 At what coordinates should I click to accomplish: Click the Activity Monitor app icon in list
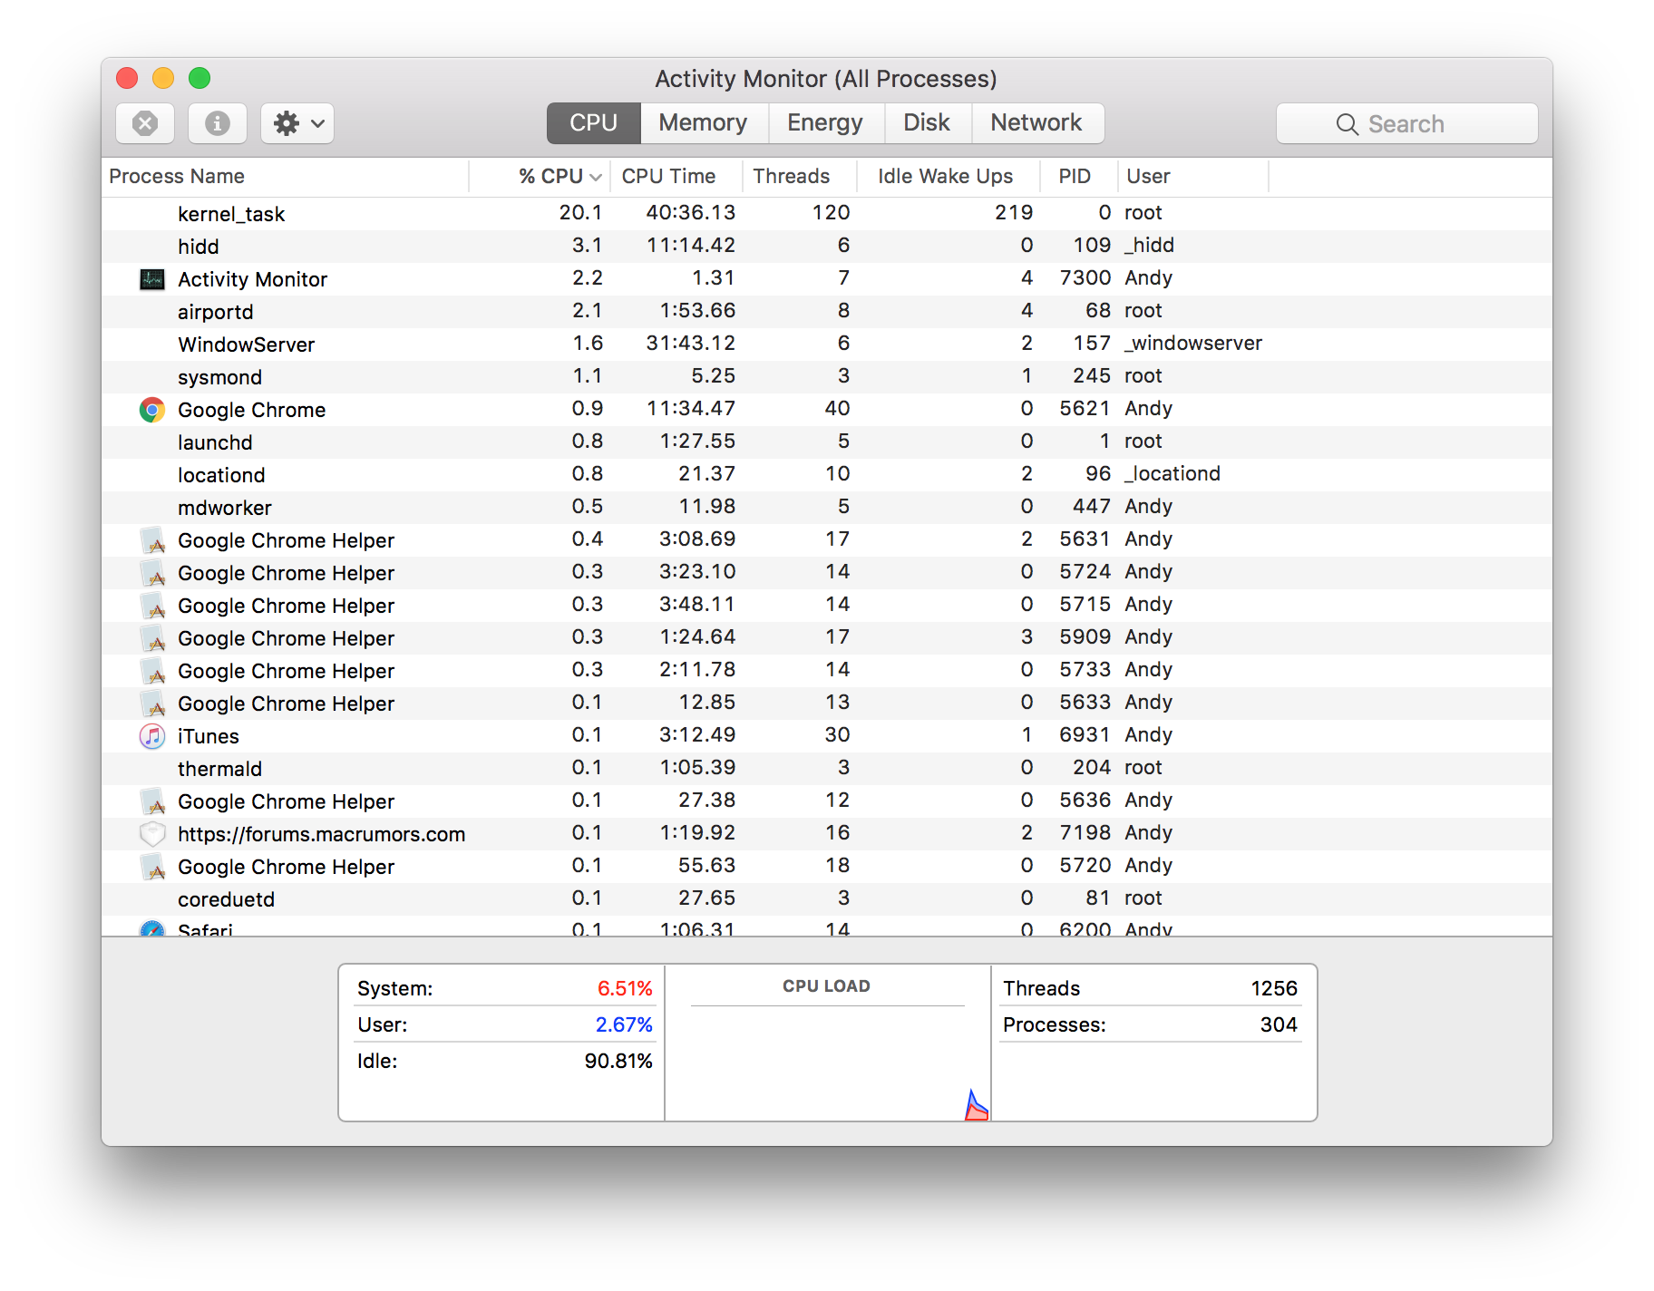coord(152,279)
